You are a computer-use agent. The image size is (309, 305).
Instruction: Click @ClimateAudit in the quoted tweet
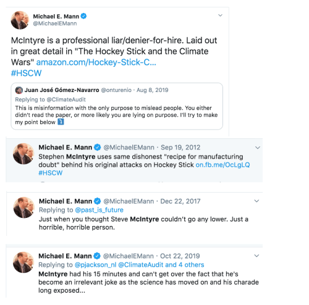(66, 99)
